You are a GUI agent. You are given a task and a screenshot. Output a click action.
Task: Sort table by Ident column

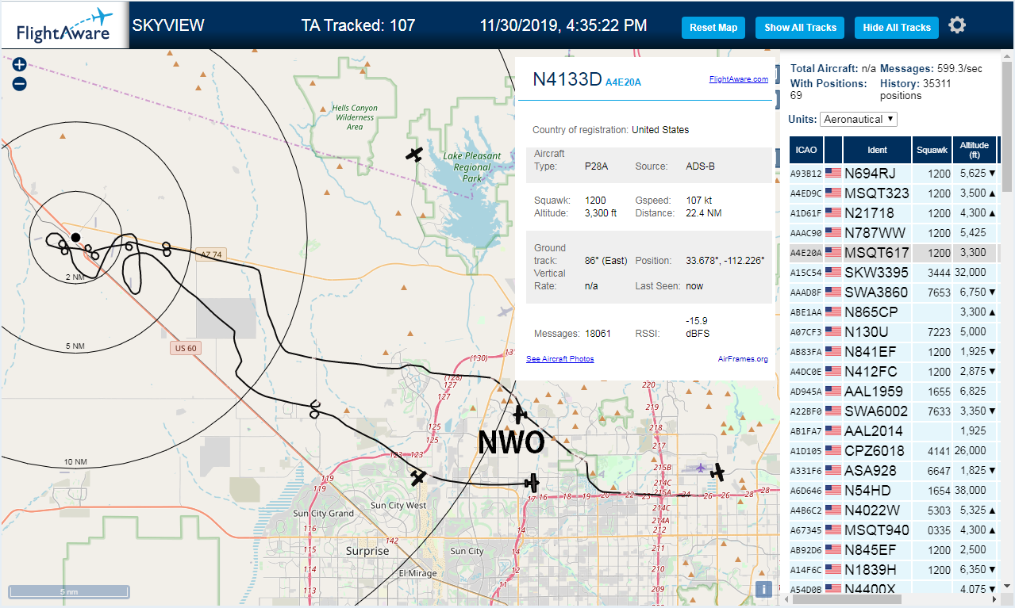pyautogui.click(x=878, y=149)
